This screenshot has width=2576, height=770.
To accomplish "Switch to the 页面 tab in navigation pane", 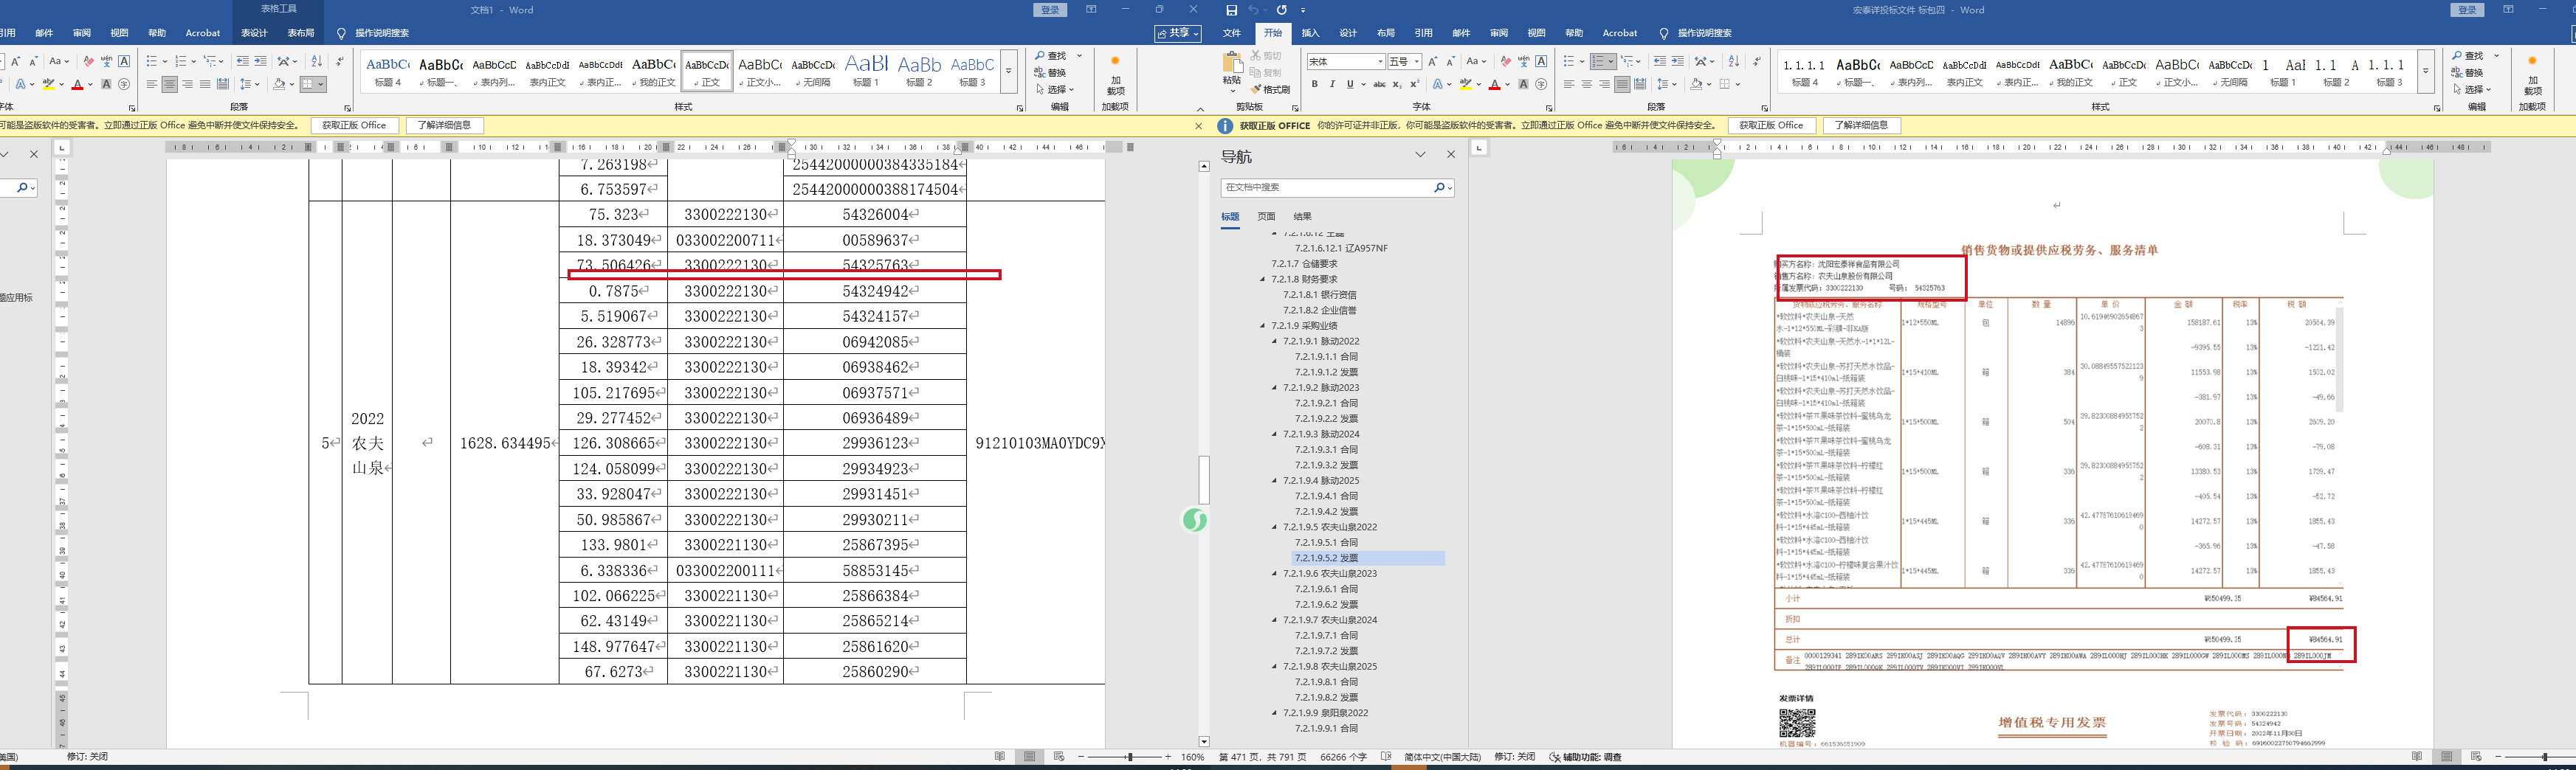I will click(x=1266, y=217).
